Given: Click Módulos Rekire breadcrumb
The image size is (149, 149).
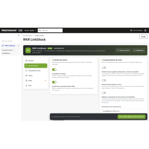Looking at the screenshot, I should (x=27, y=36).
